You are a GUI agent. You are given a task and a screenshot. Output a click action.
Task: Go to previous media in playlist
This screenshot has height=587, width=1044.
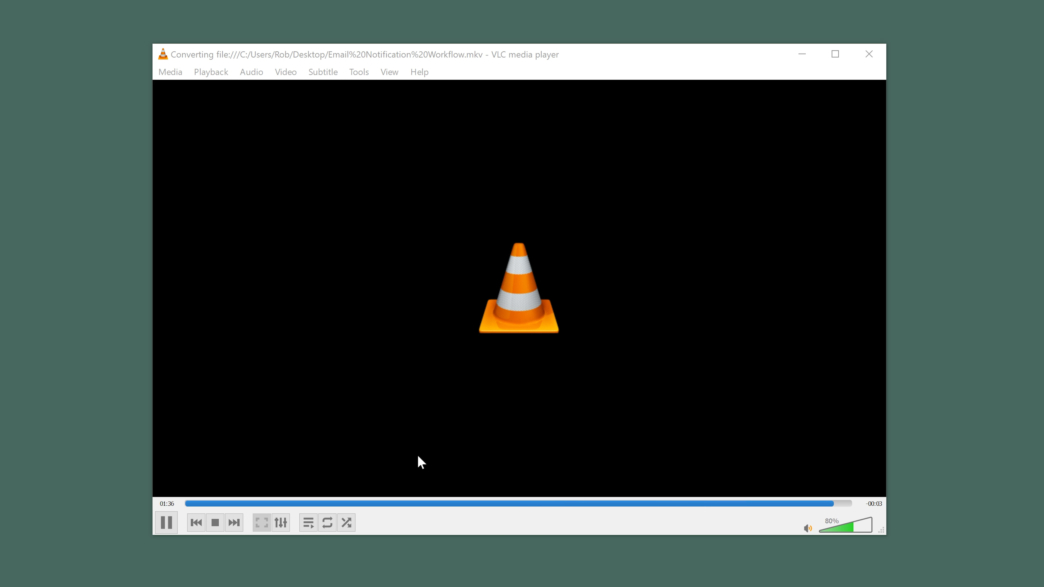tap(196, 523)
